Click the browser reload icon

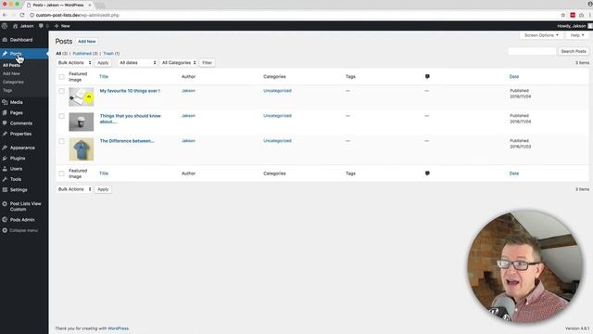(x=22, y=15)
